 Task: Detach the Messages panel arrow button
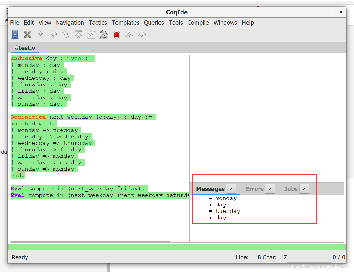point(231,189)
